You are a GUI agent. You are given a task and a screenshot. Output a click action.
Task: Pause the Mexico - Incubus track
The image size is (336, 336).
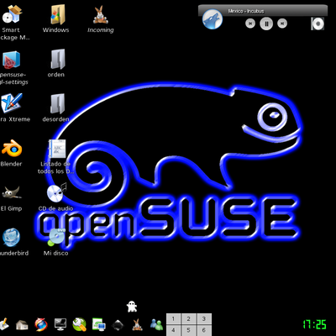(266, 24)
